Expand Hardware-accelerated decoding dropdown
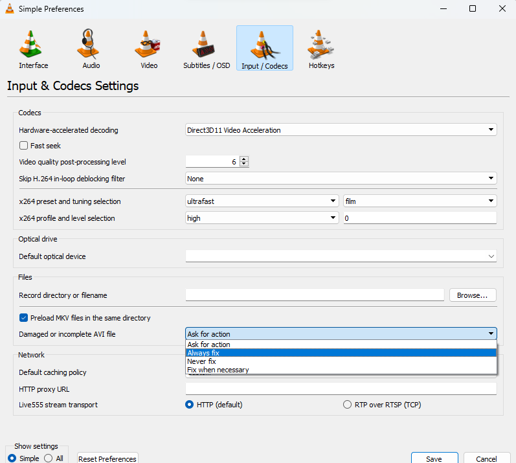Screen dimensions: 516x463 tap(341, 130)
